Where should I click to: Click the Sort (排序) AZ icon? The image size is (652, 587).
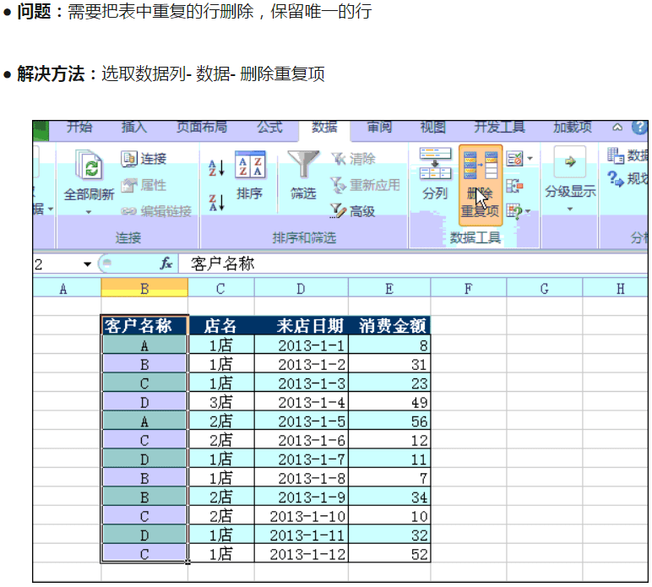(x=249, y=166)
